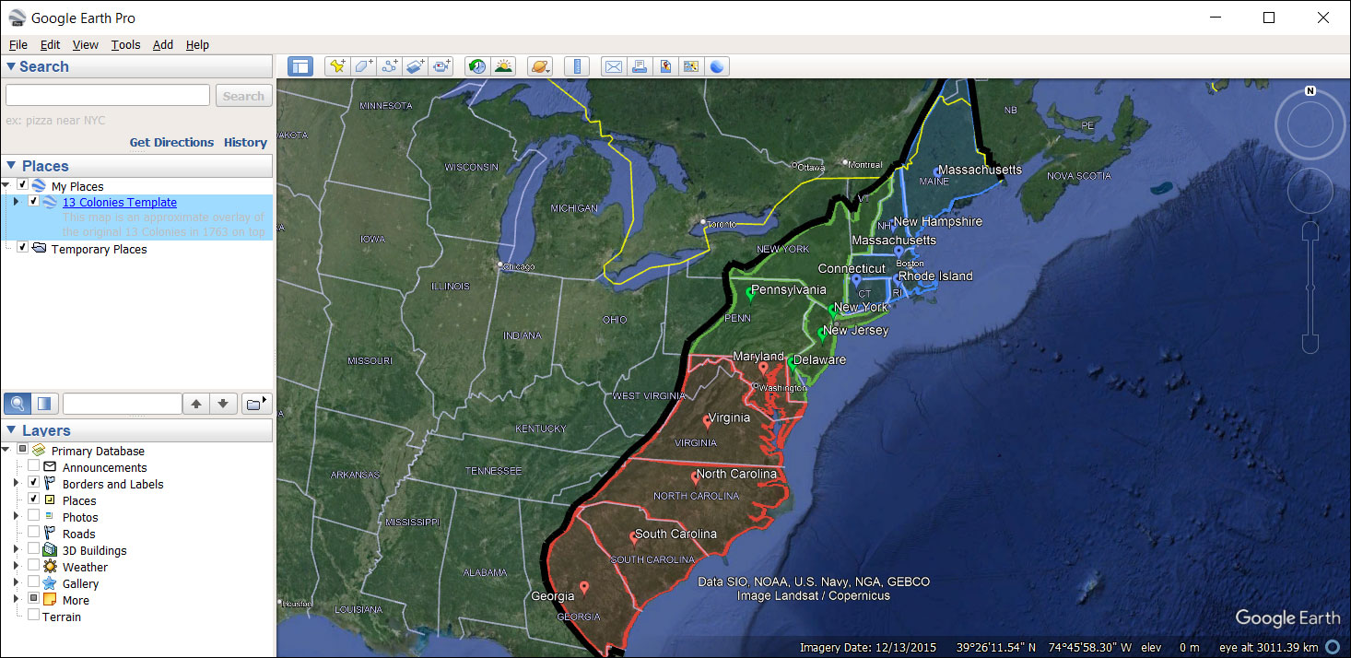Screen dimensions: 1351x658
Task: Click the Save Image toolbar icon
Action: pos(664,66)
